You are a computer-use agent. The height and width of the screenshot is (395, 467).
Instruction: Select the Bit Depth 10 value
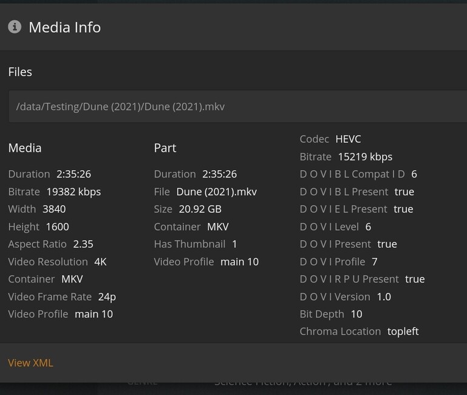click(x=356, y=314)
